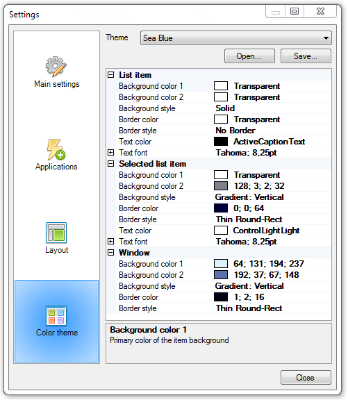This screenshot has width=348, height=400.
Task: Select the Applications lightning bolt icon
Action: [56, 149]
